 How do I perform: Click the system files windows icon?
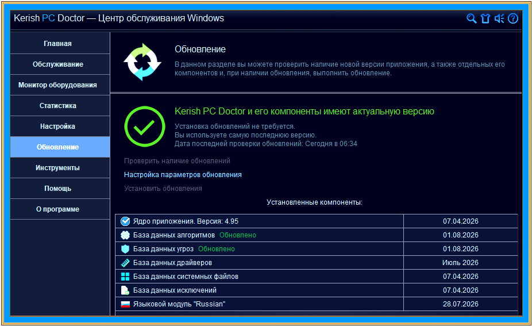[x=125, y=277]
